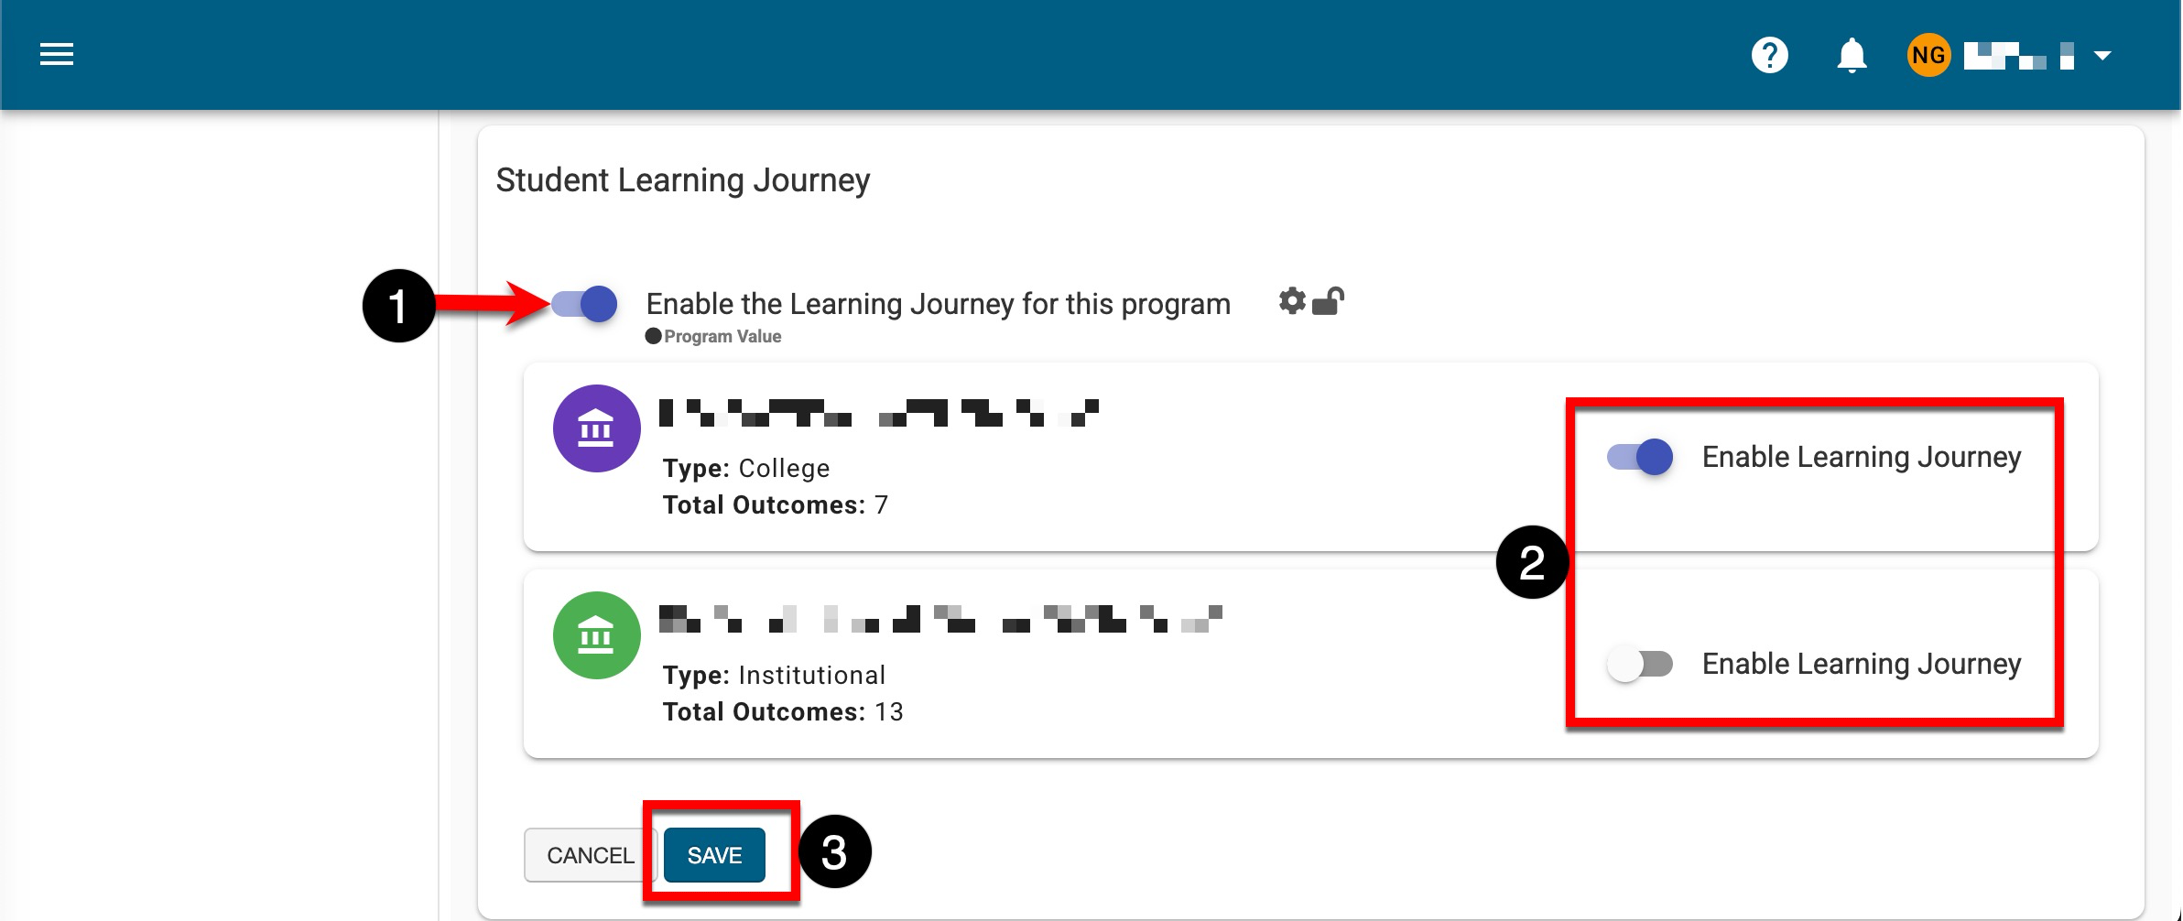2183x921 pixels.
Task: Click the help question mark icon
Action: [x=1769, y=55]
